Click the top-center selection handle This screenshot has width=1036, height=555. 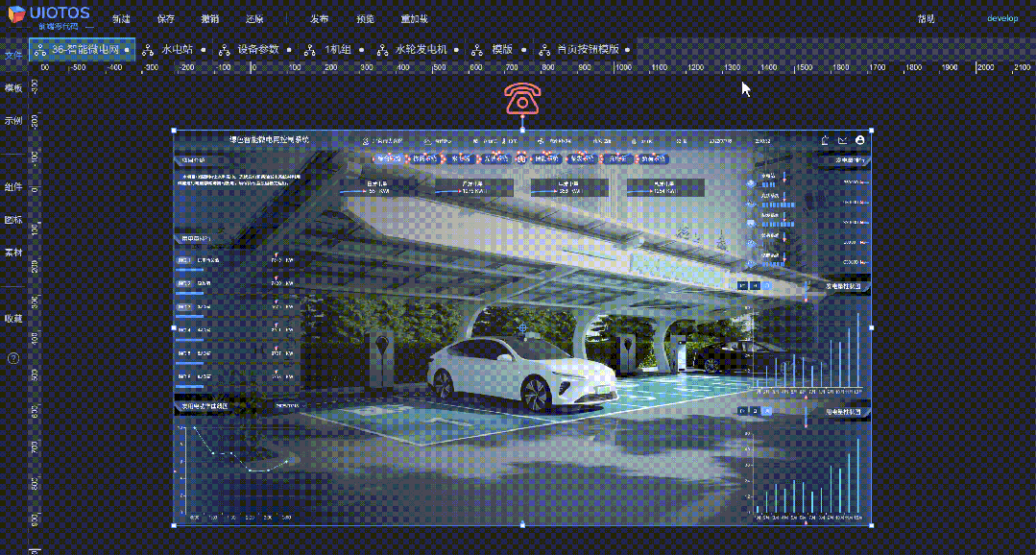pyautogui.click(x=522, y=131)
